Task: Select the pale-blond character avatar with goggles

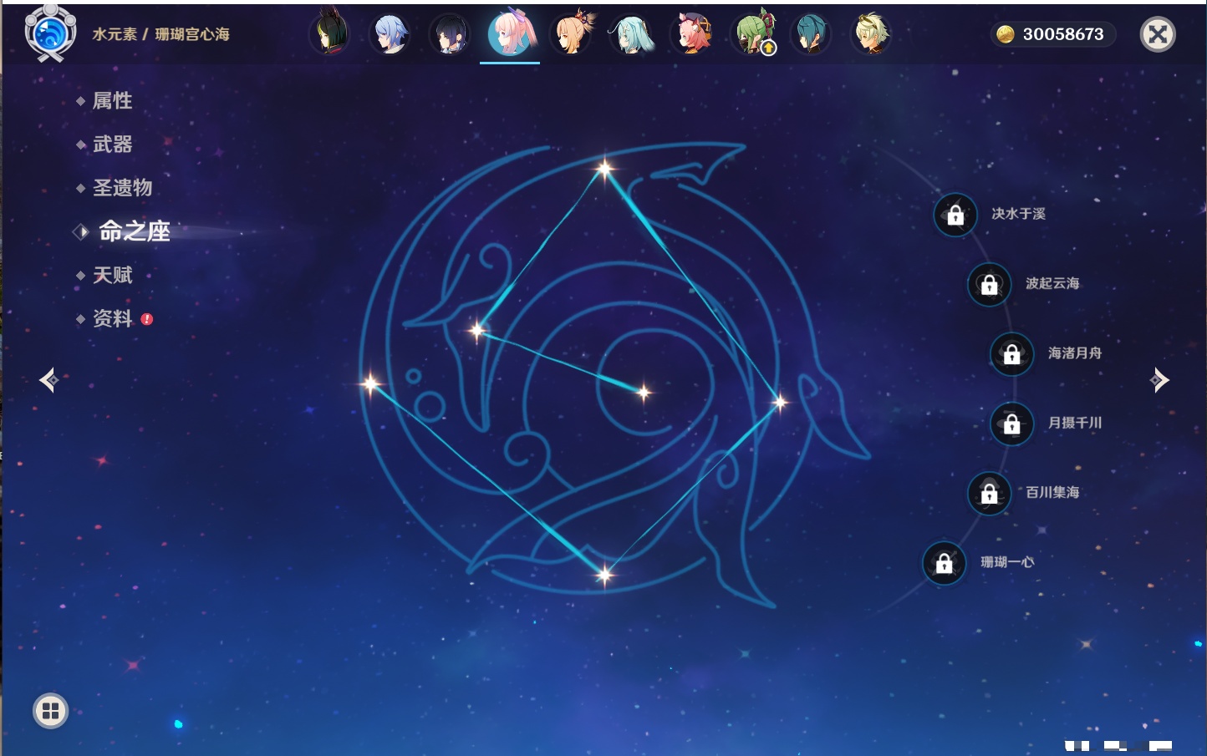Action: click(x=871, y=34)
